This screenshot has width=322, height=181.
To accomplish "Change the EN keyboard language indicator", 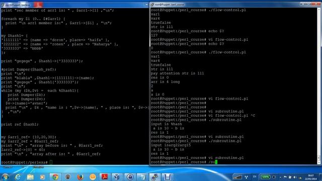I will 255,176.
